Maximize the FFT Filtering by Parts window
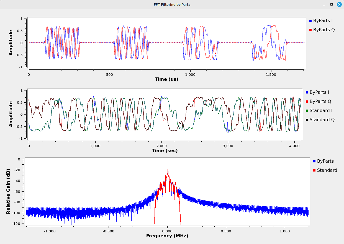This screenshot has width=344, height=244. click(x=331, y=4)
